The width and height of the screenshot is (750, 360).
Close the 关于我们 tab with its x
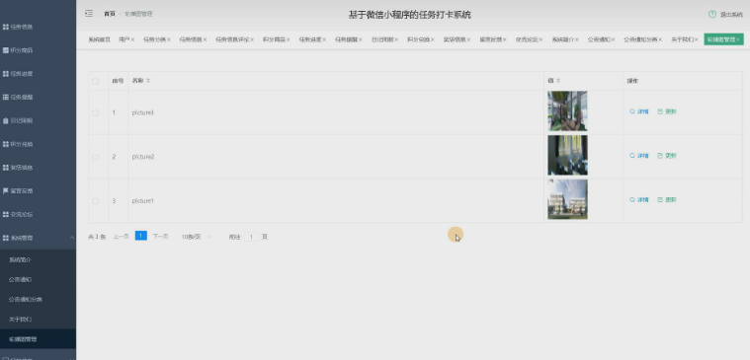click(696, 39)
